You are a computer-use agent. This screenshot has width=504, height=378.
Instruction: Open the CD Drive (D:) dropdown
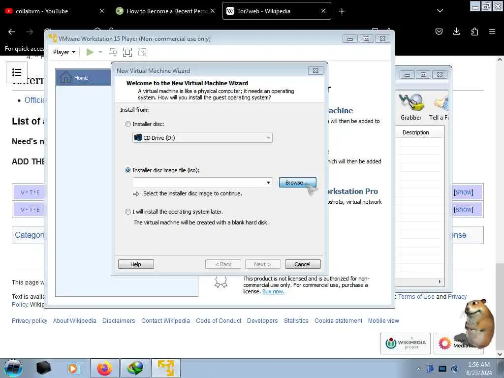click(202, 138)
